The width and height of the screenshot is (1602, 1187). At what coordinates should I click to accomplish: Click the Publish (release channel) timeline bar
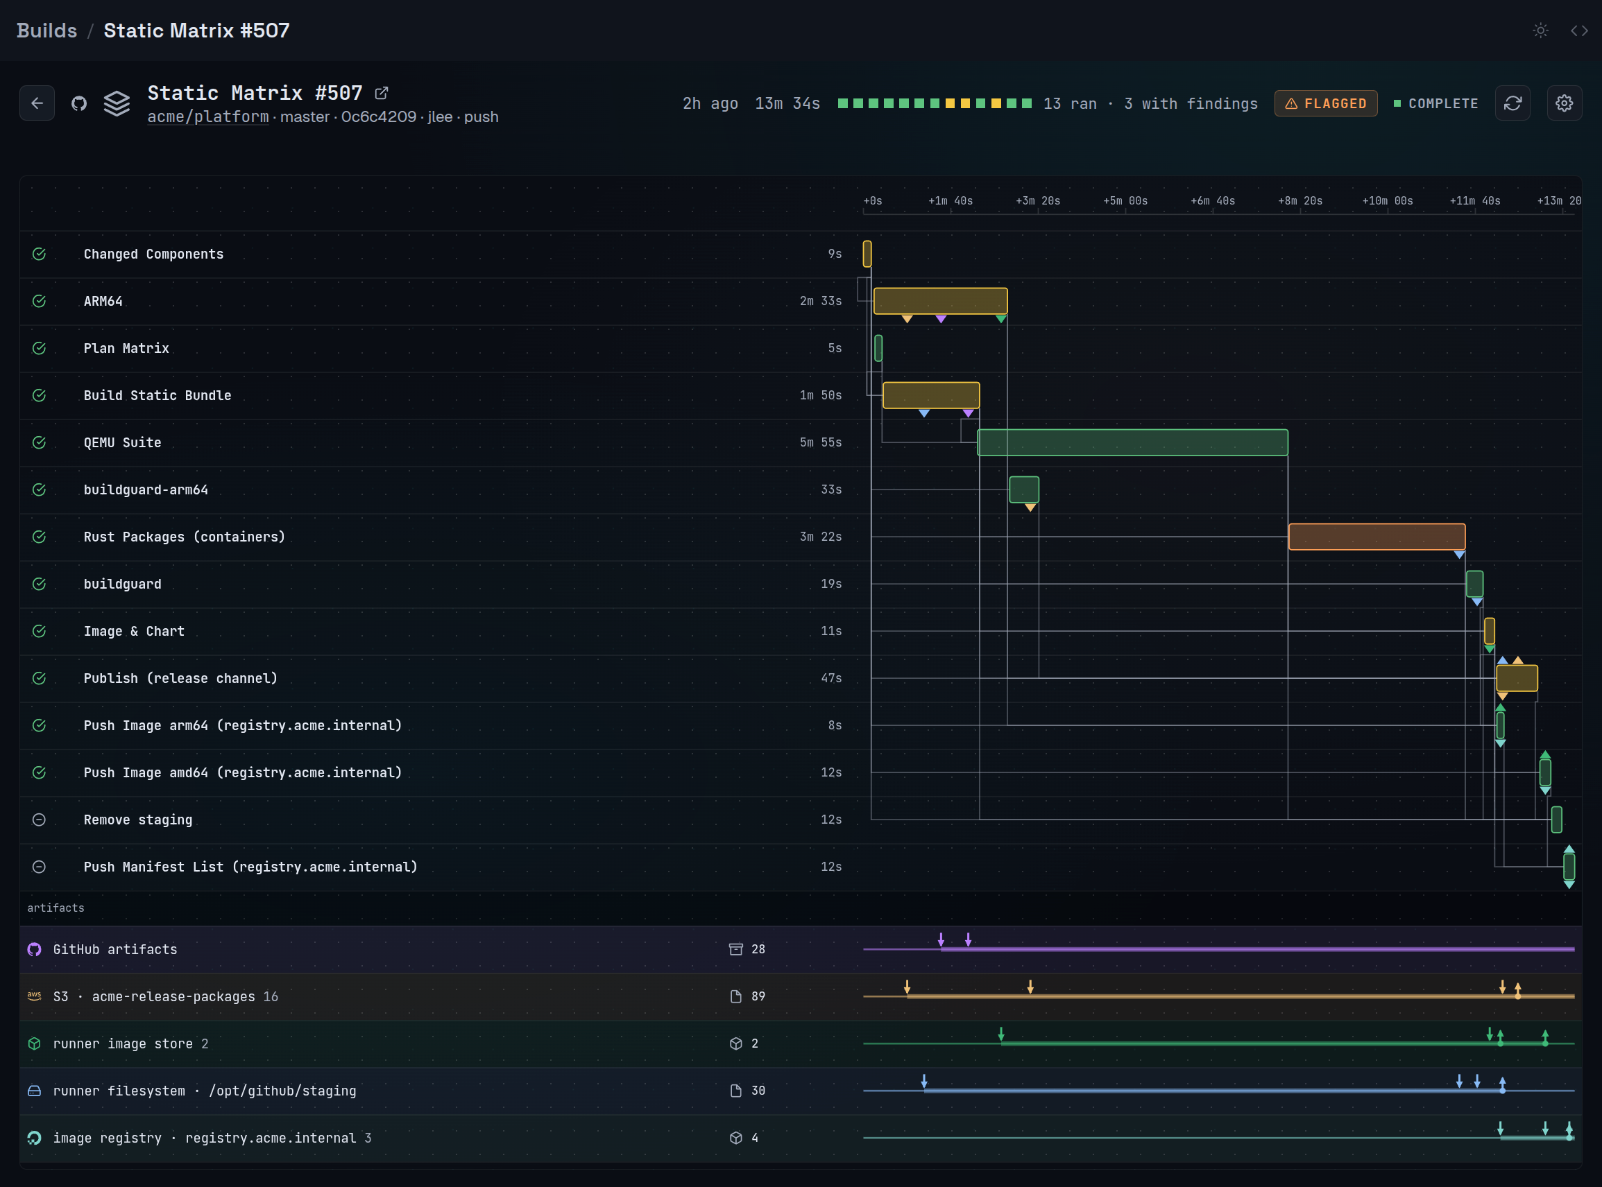tap(1517, 678)
